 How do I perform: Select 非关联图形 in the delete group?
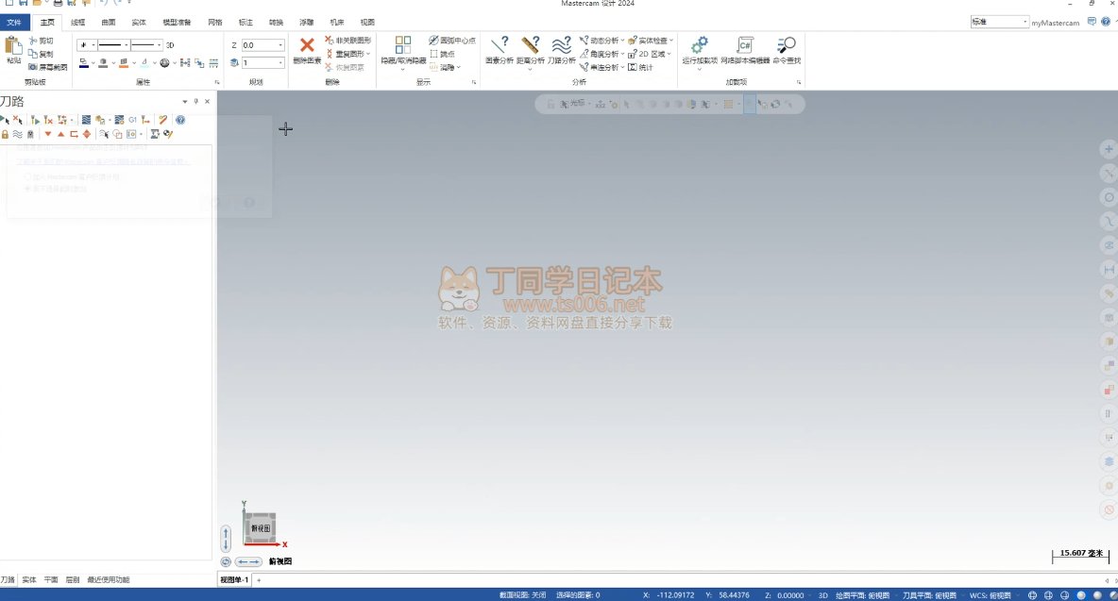[347, 41]
